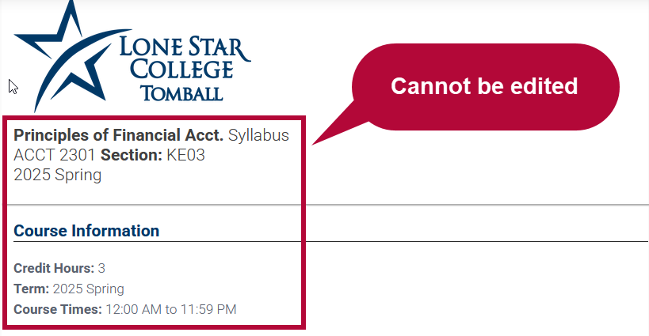This screenshot has height=336, width=649.
Task: Click the word TOMBALL in the logo
Action: [x=181, y=94]
